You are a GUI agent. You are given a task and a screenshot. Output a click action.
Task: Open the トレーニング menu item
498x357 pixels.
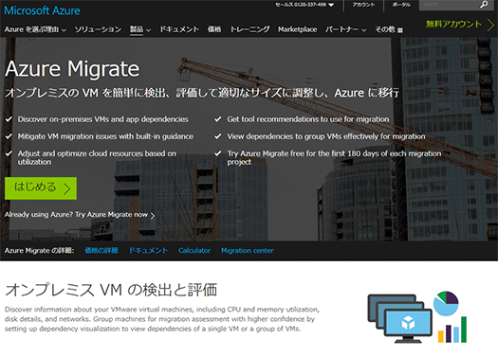coord(249,29)
